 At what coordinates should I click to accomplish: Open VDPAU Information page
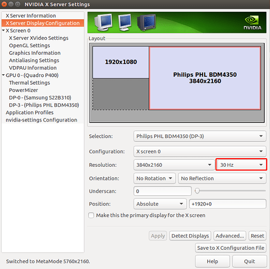33,68
